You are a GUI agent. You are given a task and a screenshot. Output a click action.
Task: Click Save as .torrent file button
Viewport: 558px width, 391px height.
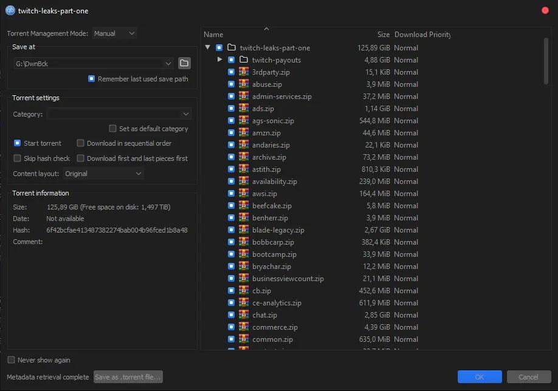[128, 377]
